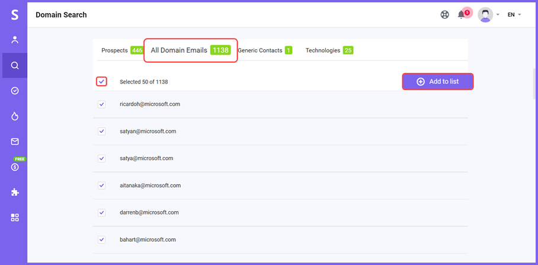Uncheck ricardoh@microsoft.com checkbox

(x=101, y=104)
